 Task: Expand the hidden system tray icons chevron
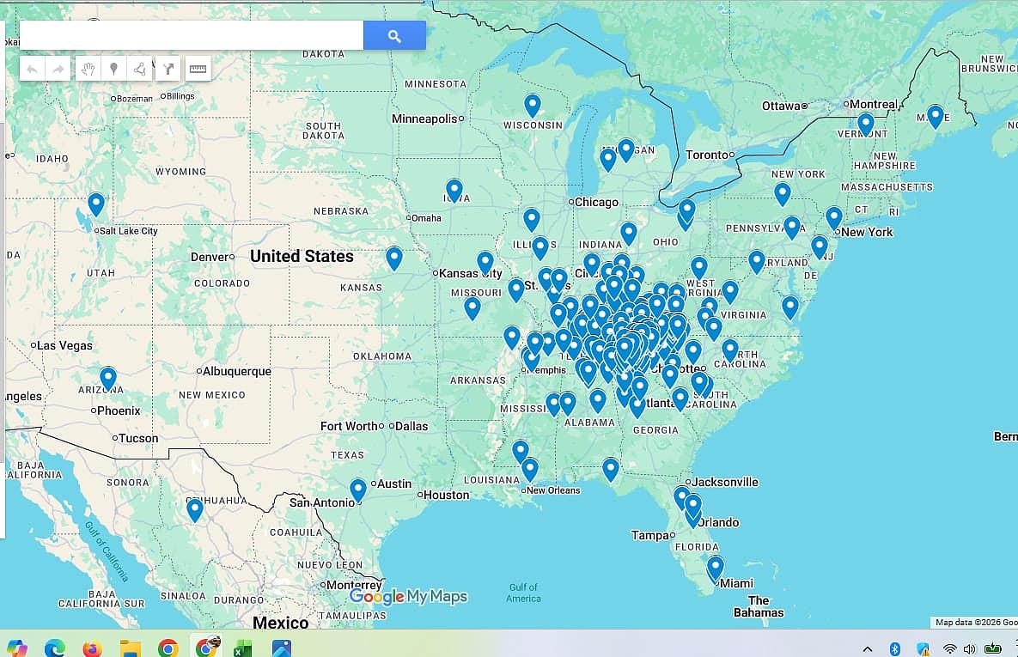click(868, 648)
